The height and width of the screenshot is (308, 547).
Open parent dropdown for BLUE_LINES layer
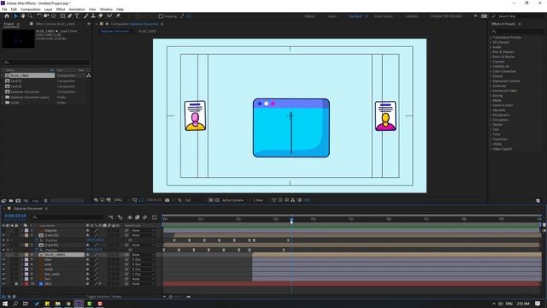coord(143,255)
